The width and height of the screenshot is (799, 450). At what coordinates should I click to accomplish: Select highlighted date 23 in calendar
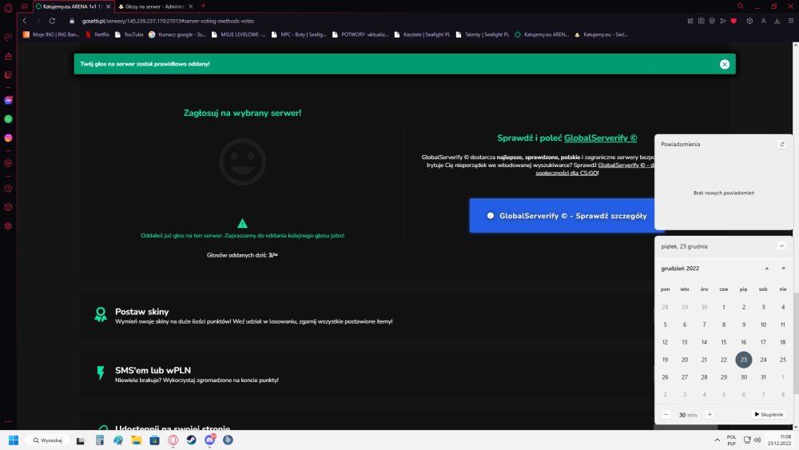(743, 360)
